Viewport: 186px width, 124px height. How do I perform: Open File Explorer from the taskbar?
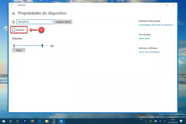(47, 121)
